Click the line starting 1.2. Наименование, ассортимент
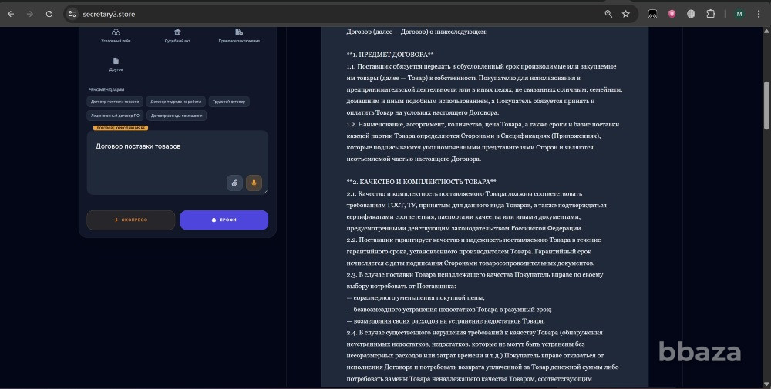The image size is (771, 389). (x=483, y=124)
